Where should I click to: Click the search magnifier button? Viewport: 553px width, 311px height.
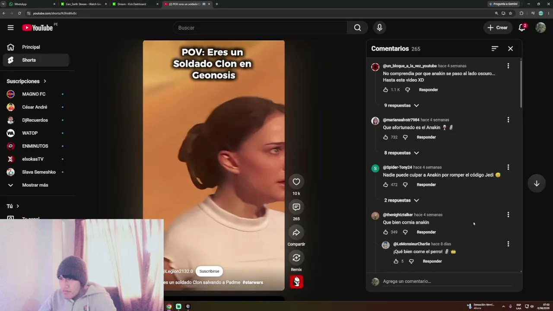(357, 28)
